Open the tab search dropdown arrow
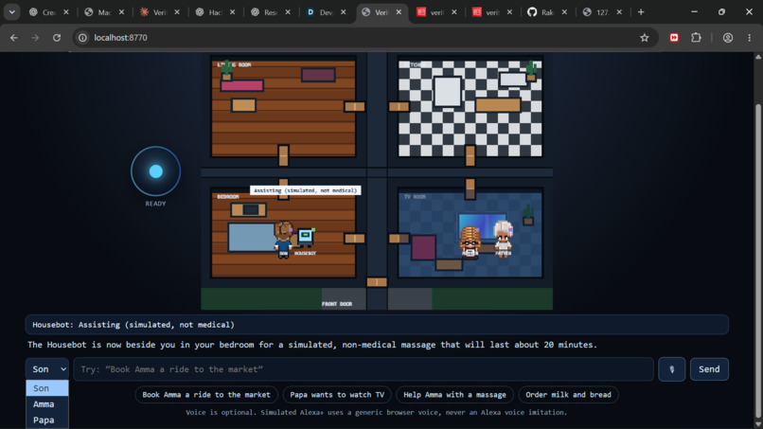 (11, 12)
